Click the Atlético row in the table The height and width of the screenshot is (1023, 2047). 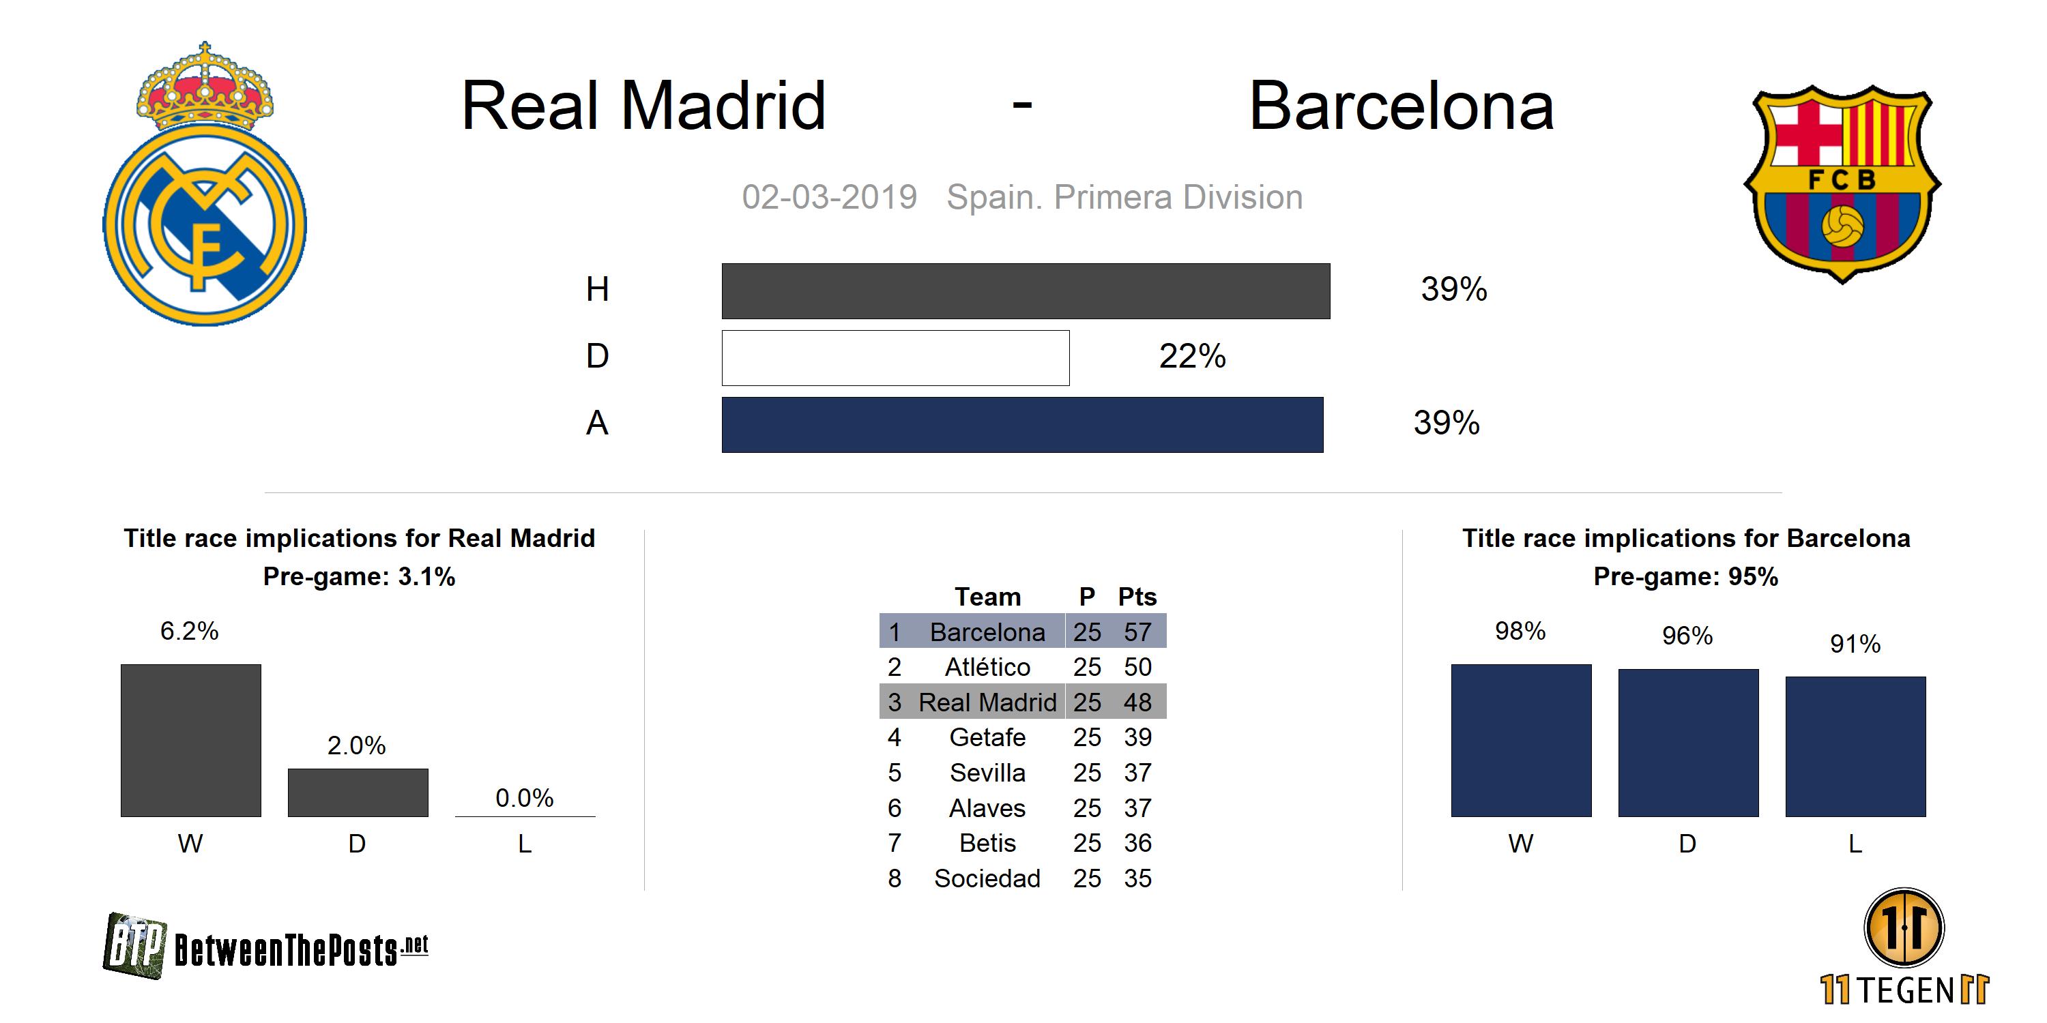(x=1022, y=667)
